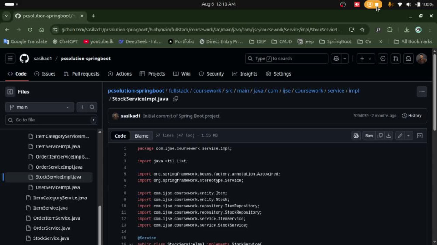Screen dimensions: 437x245
Task: Select the Code view toggle
Action: pos(121,135)
